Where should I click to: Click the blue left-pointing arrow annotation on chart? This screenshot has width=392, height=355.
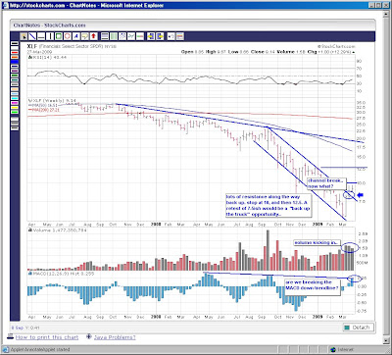click(360, 195)
